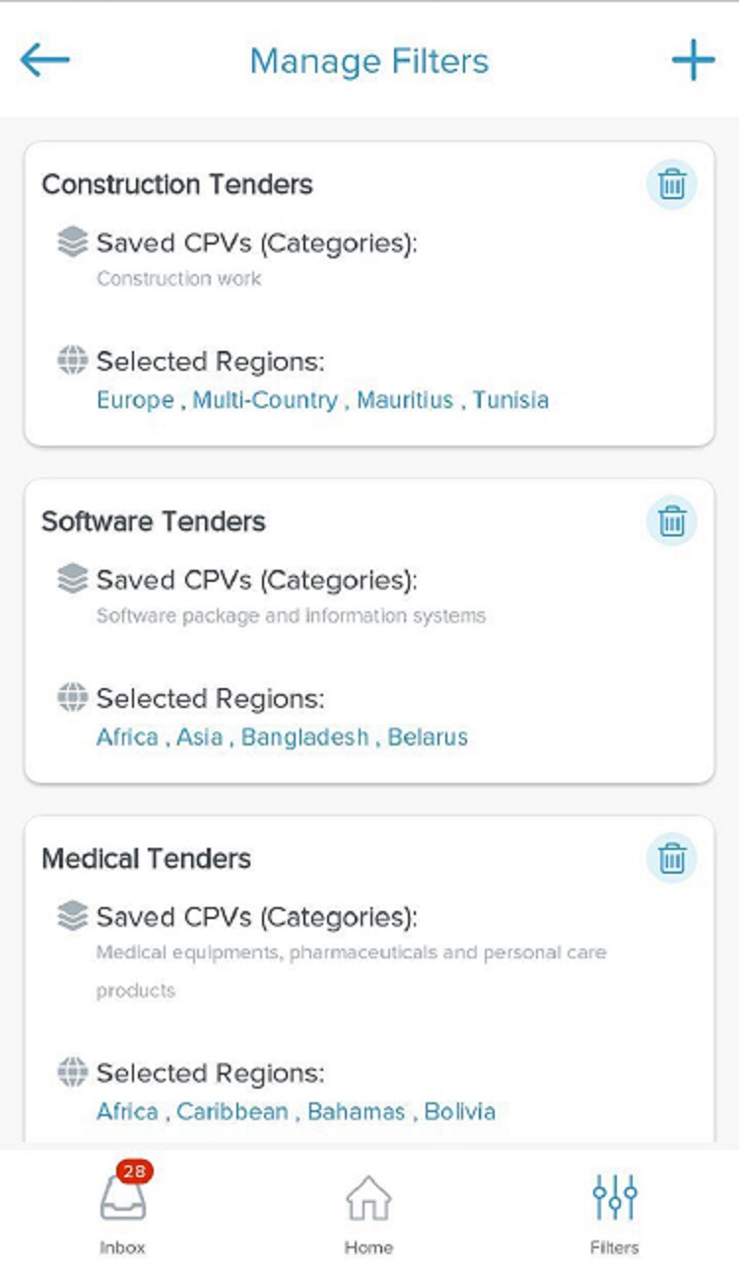Click the Caribbean region link

(233, 1112)
